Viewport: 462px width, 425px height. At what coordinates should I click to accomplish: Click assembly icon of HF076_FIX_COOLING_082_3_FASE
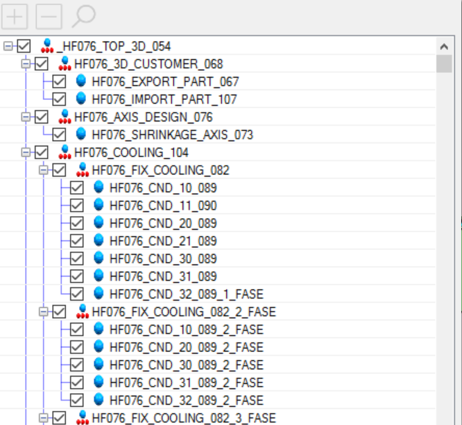(x=83, y=417)
